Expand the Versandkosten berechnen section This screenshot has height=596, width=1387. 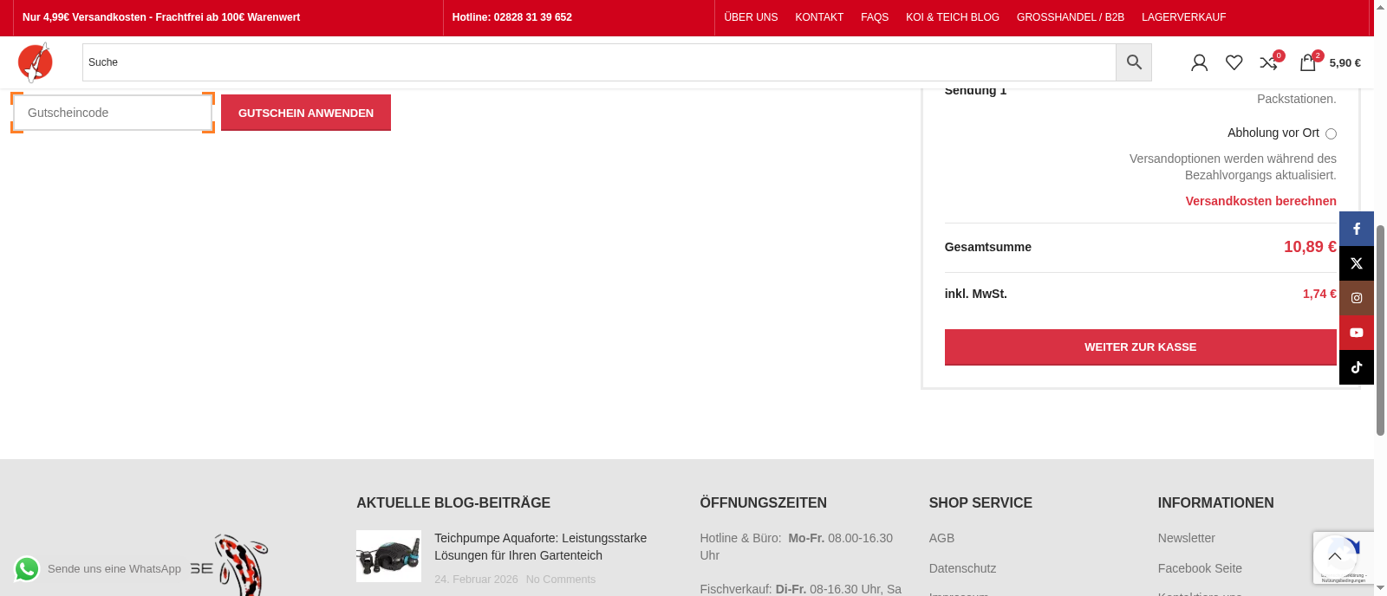coord(1260,201)
